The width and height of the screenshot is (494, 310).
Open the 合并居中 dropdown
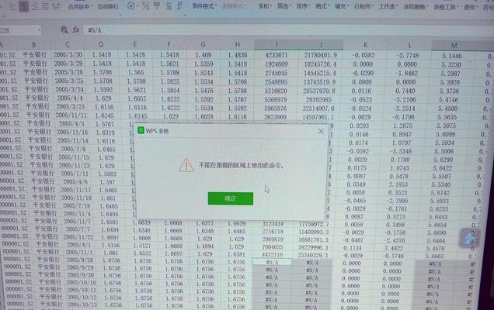80,6
